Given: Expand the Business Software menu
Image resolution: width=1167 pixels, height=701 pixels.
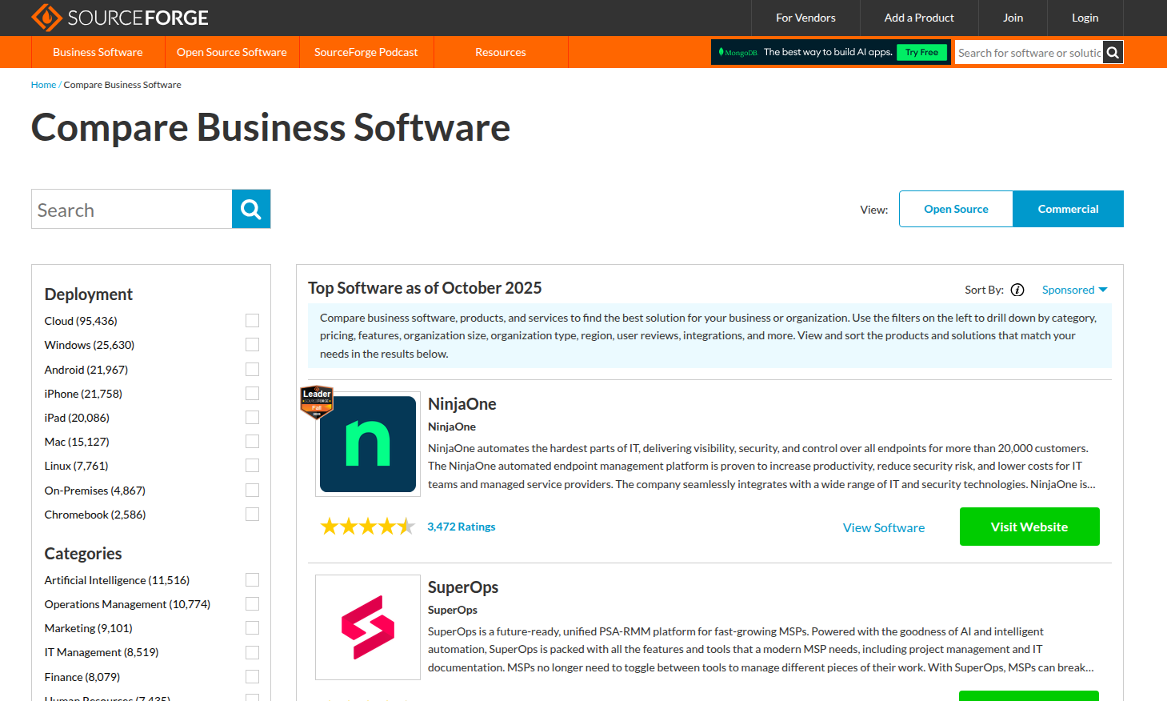Looking at the screenshot, I should tap(98, 52).
